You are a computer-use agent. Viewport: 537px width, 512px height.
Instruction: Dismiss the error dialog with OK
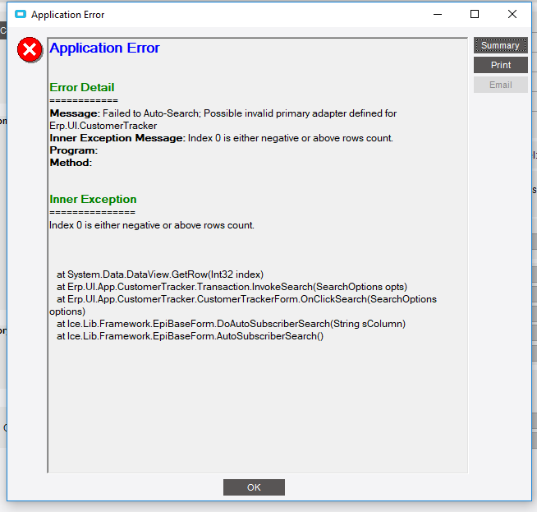coord(254,487)
